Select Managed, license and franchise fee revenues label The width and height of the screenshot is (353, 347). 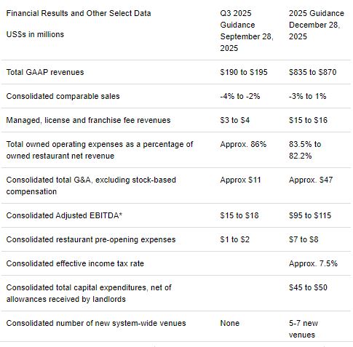point(88,120)
